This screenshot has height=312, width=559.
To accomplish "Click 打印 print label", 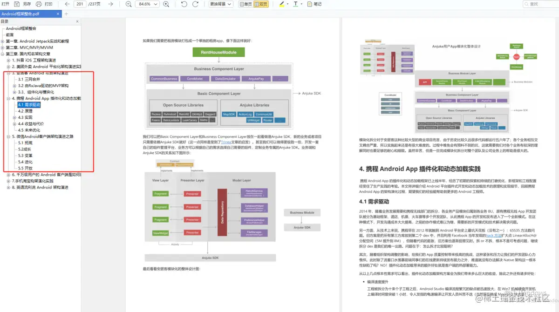I will 48,4.
